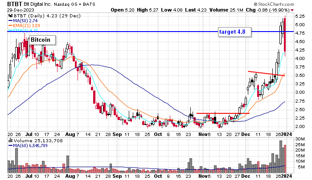Click the 2.00 price axis label
312x180 pixels.
[x=300, y=126]
